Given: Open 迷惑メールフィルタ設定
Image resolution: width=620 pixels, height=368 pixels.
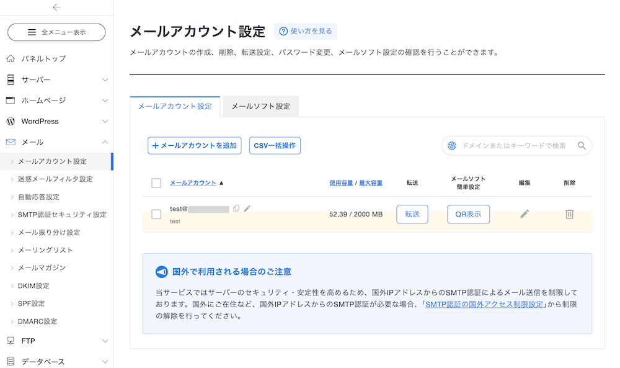Looking at the screenshot, I should 55,179.
